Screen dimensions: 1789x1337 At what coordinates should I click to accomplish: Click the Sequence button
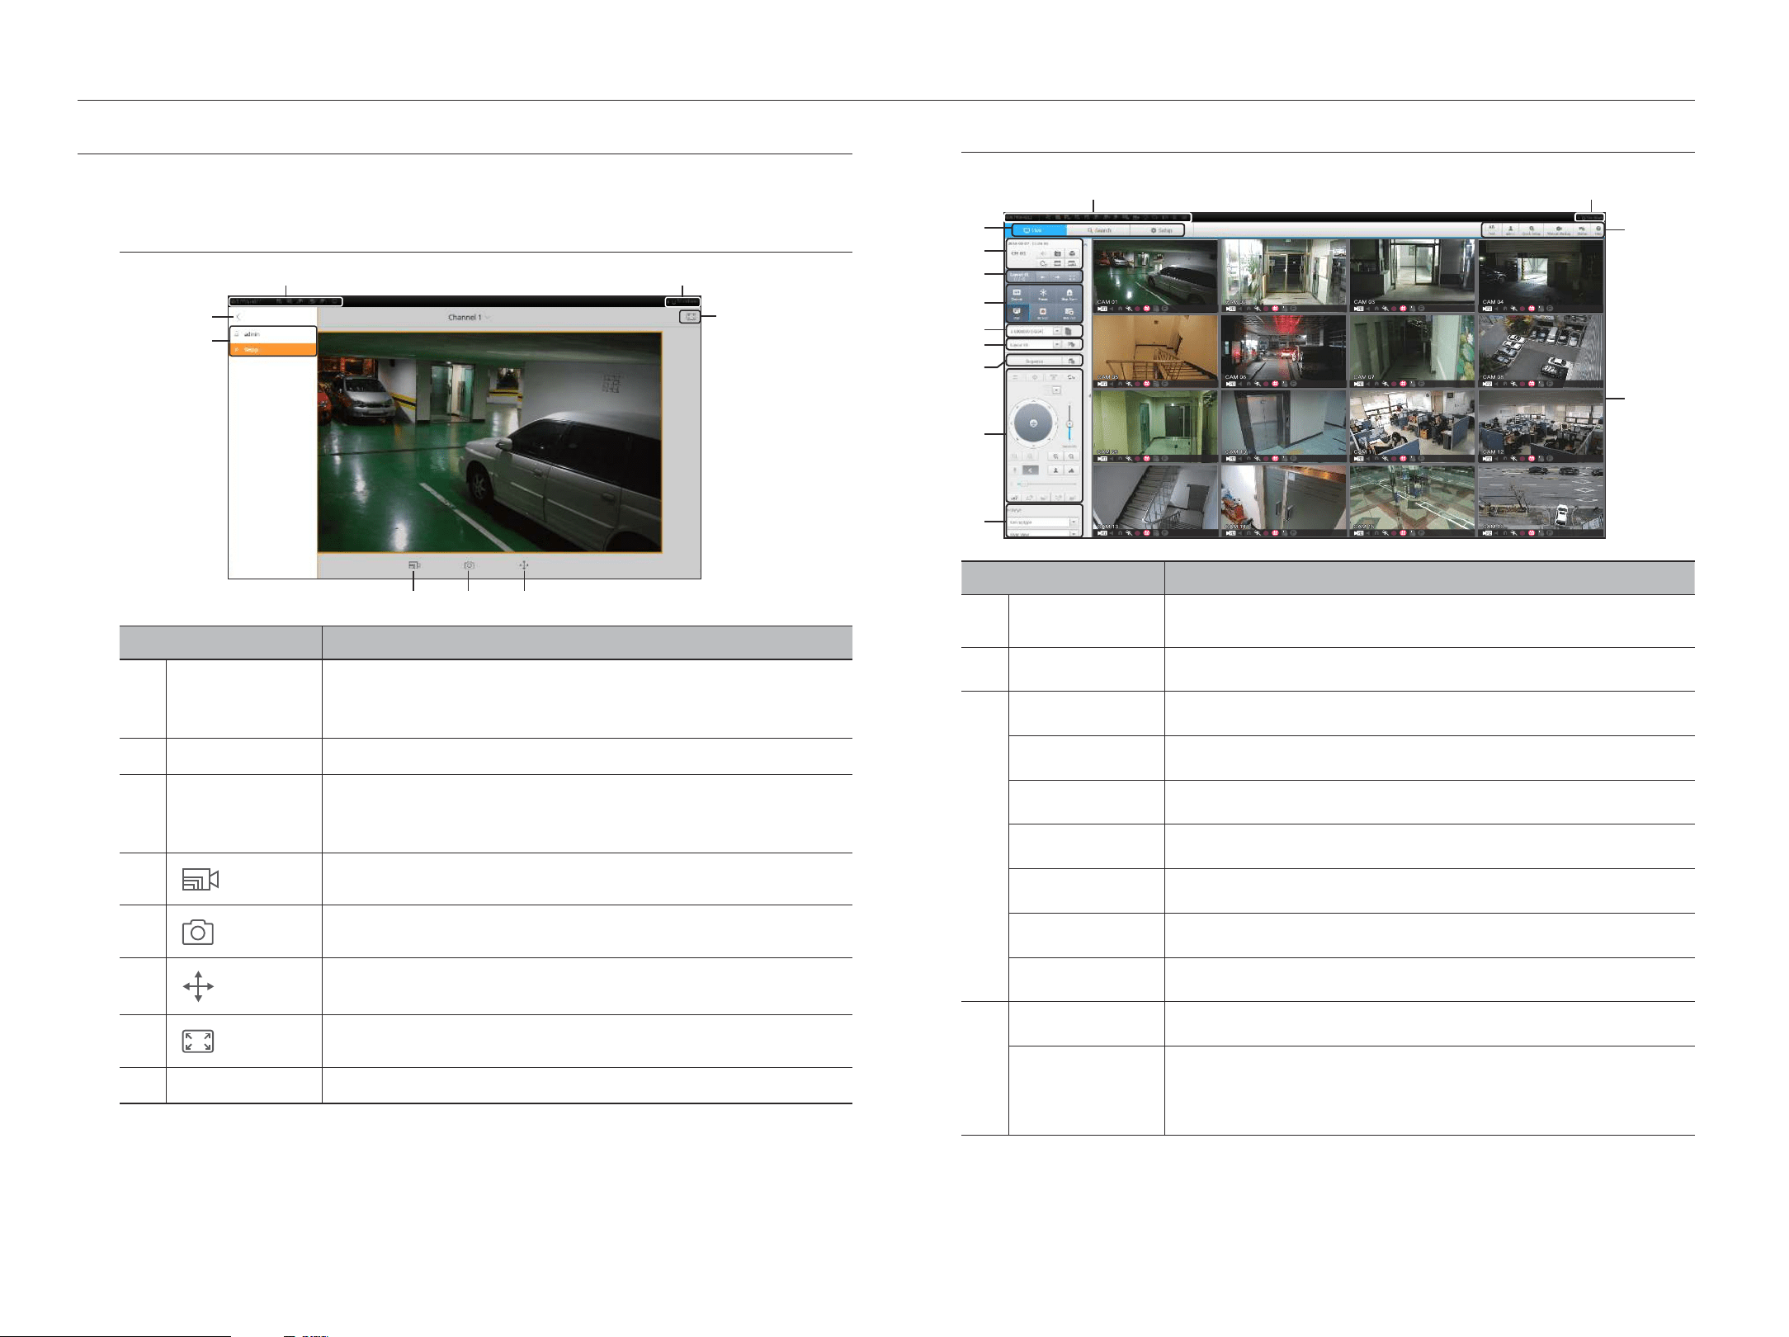[x=1034, y=361]
